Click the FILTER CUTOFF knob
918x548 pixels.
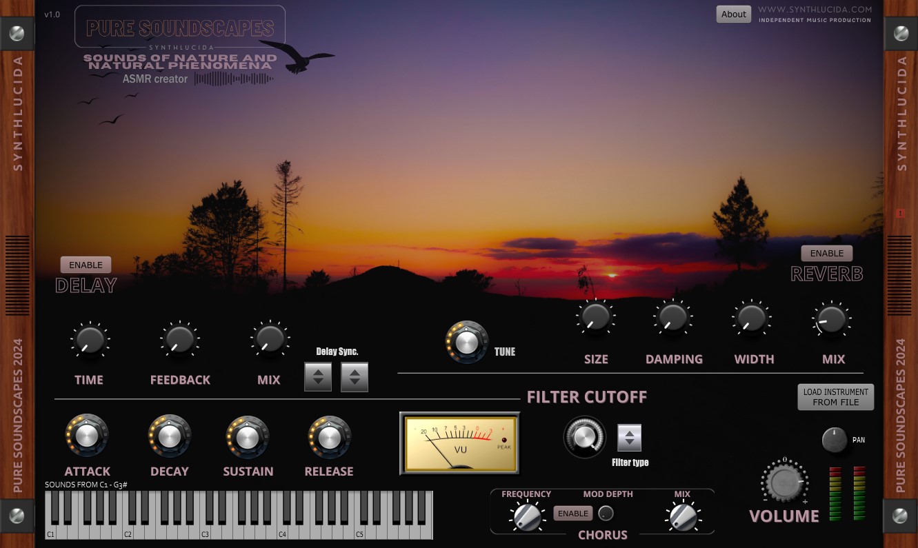[x=585, y=437]
